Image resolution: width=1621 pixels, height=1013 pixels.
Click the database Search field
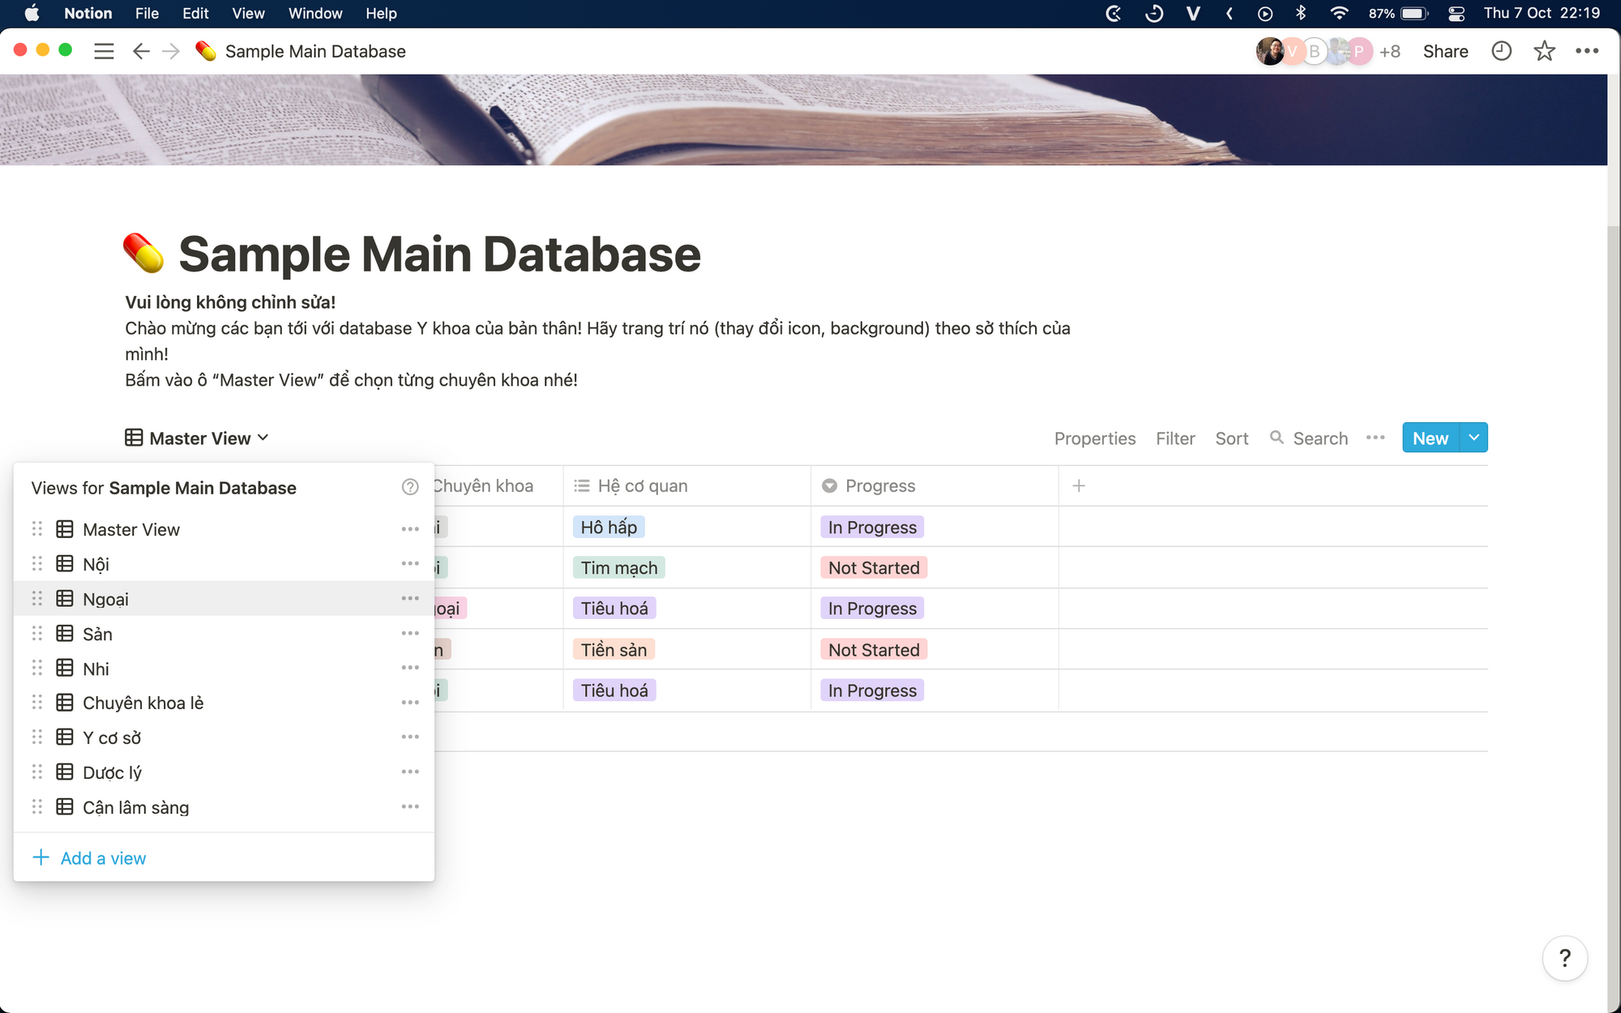pos(1319,438)
